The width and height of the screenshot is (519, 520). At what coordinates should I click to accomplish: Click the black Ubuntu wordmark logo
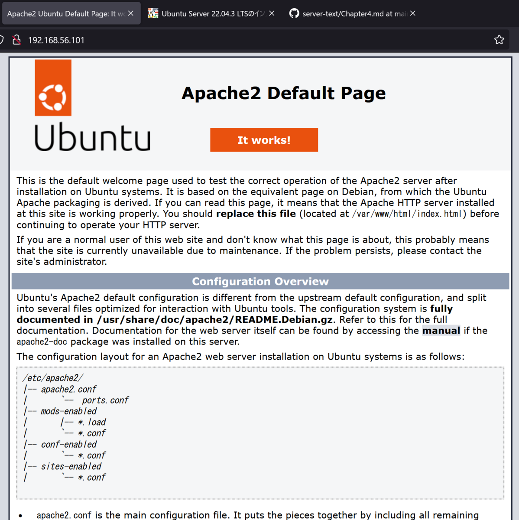(92, 138)
